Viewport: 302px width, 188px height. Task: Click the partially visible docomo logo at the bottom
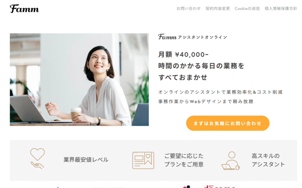pos(219,187)
